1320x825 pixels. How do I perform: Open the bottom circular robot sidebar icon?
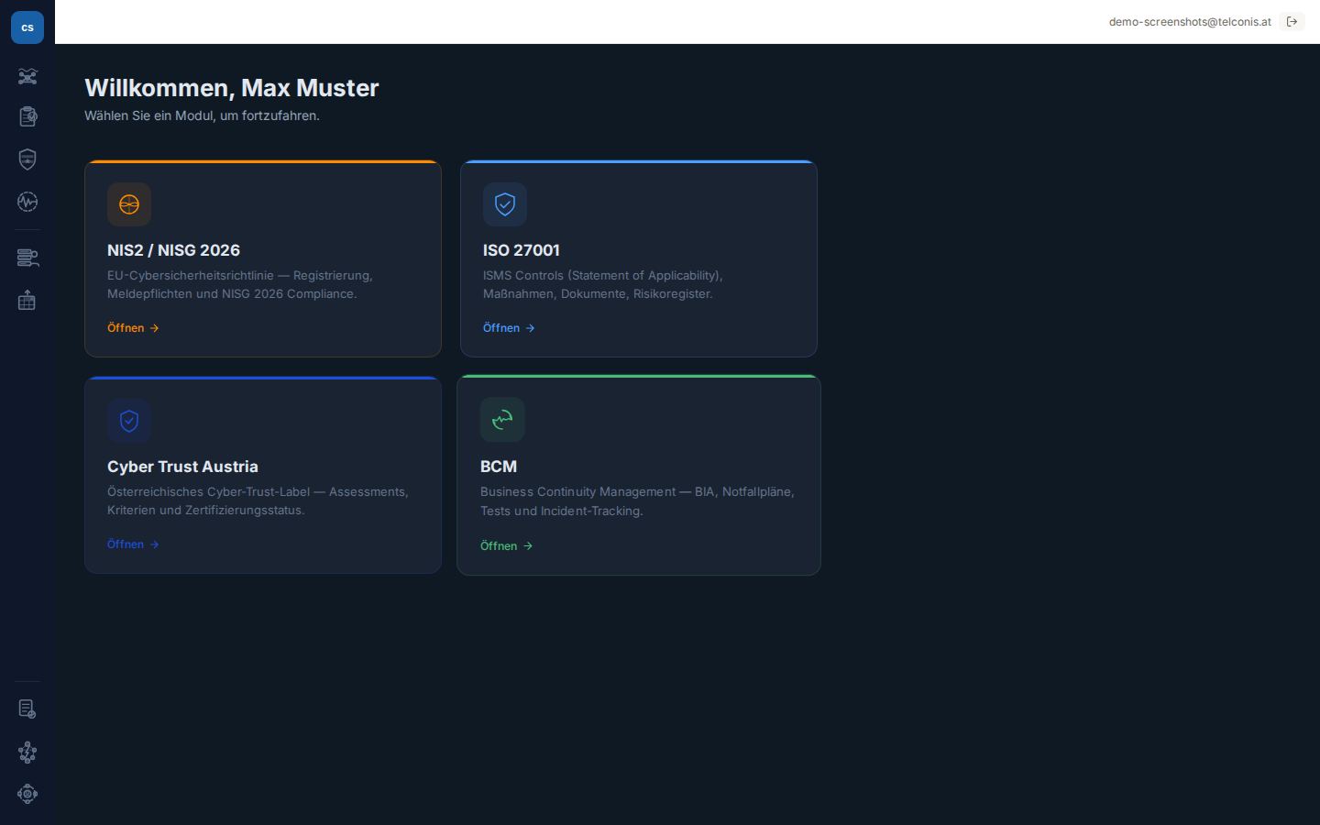27,794
